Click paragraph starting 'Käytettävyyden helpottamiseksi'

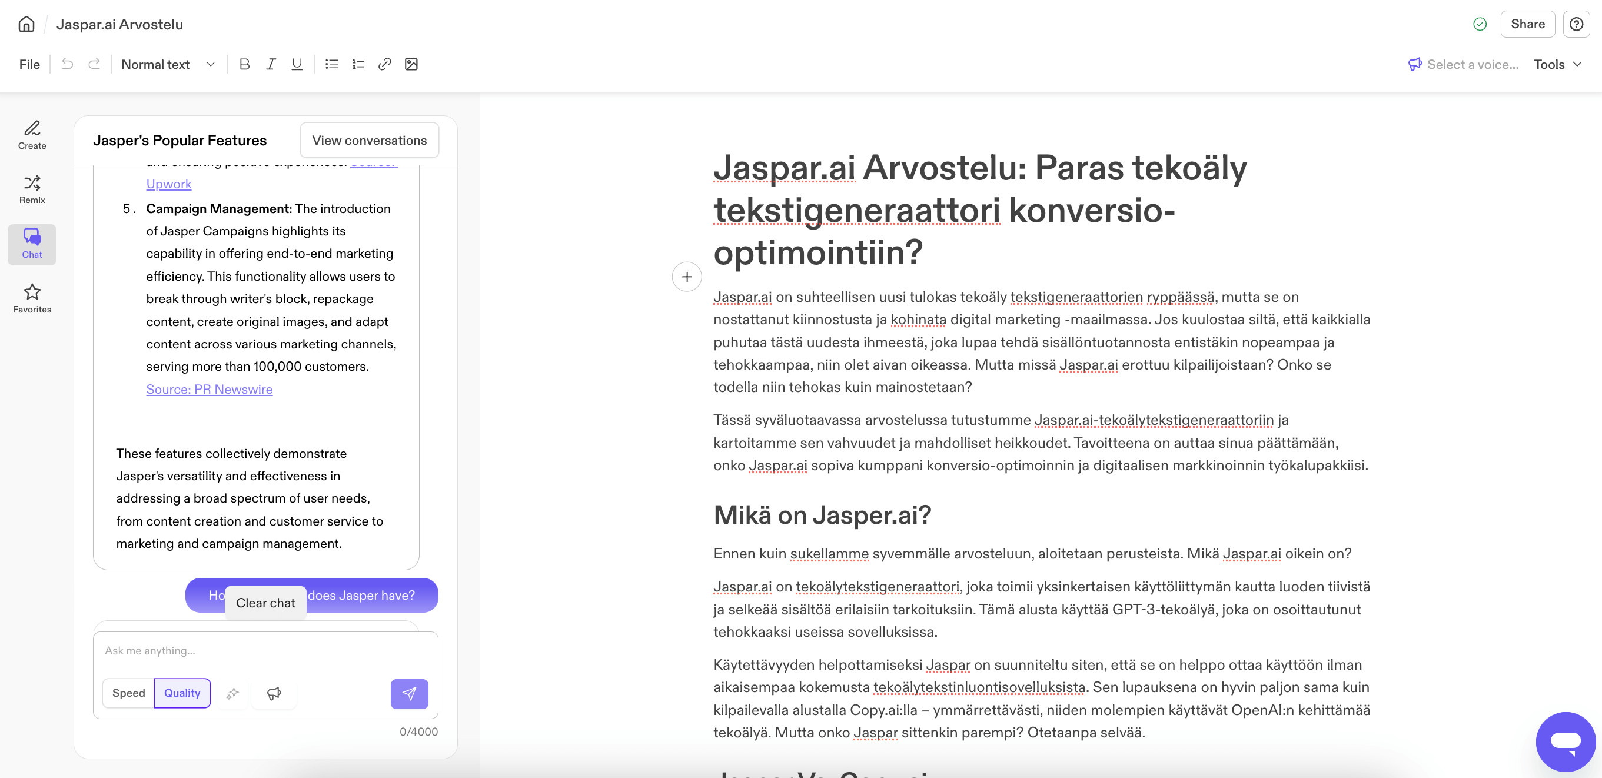pyautogui.click(x=1042, y=699)
